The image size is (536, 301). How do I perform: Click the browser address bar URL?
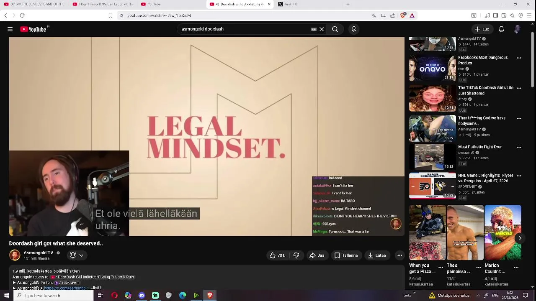pyautogui.click(x=159, y=15)
